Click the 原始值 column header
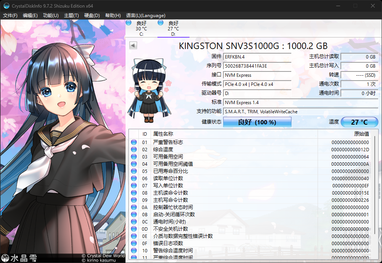 pos(344,134)
